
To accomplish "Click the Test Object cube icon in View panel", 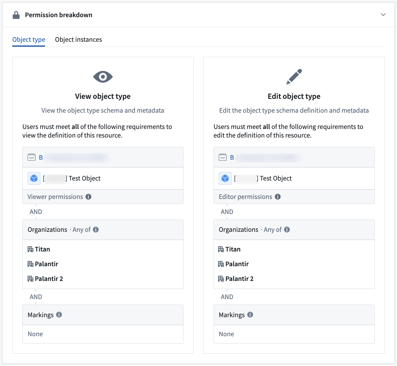I will 34,178.
